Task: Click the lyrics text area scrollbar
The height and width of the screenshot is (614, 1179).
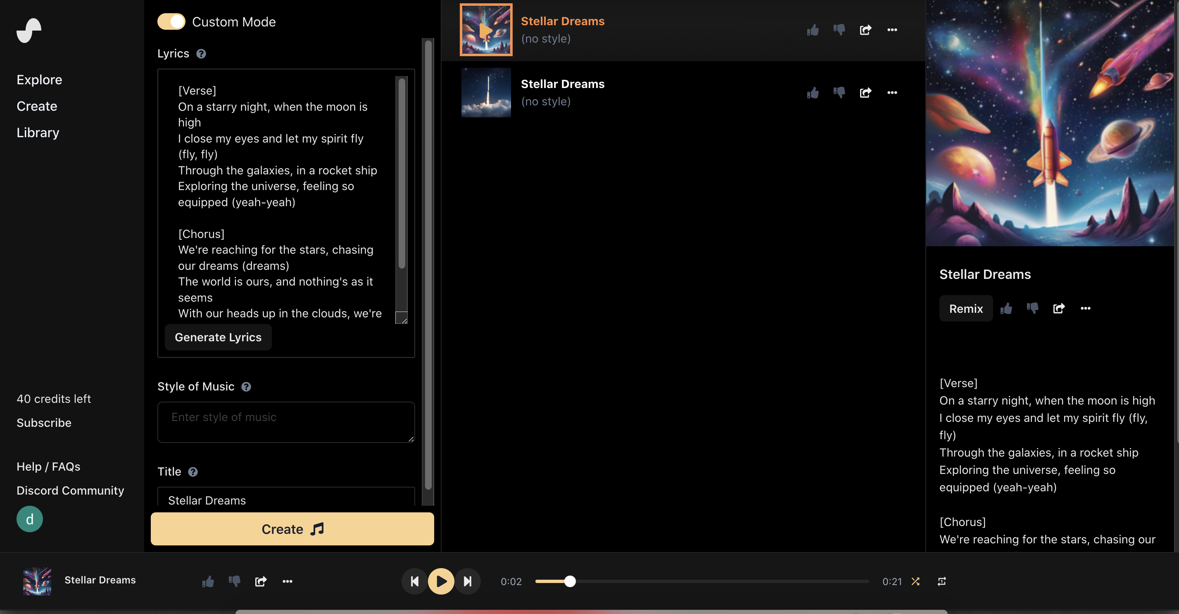Action: (402, 174)
